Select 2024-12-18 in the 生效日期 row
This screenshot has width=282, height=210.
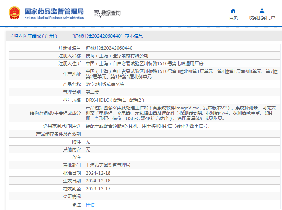(x=98, y=181)
